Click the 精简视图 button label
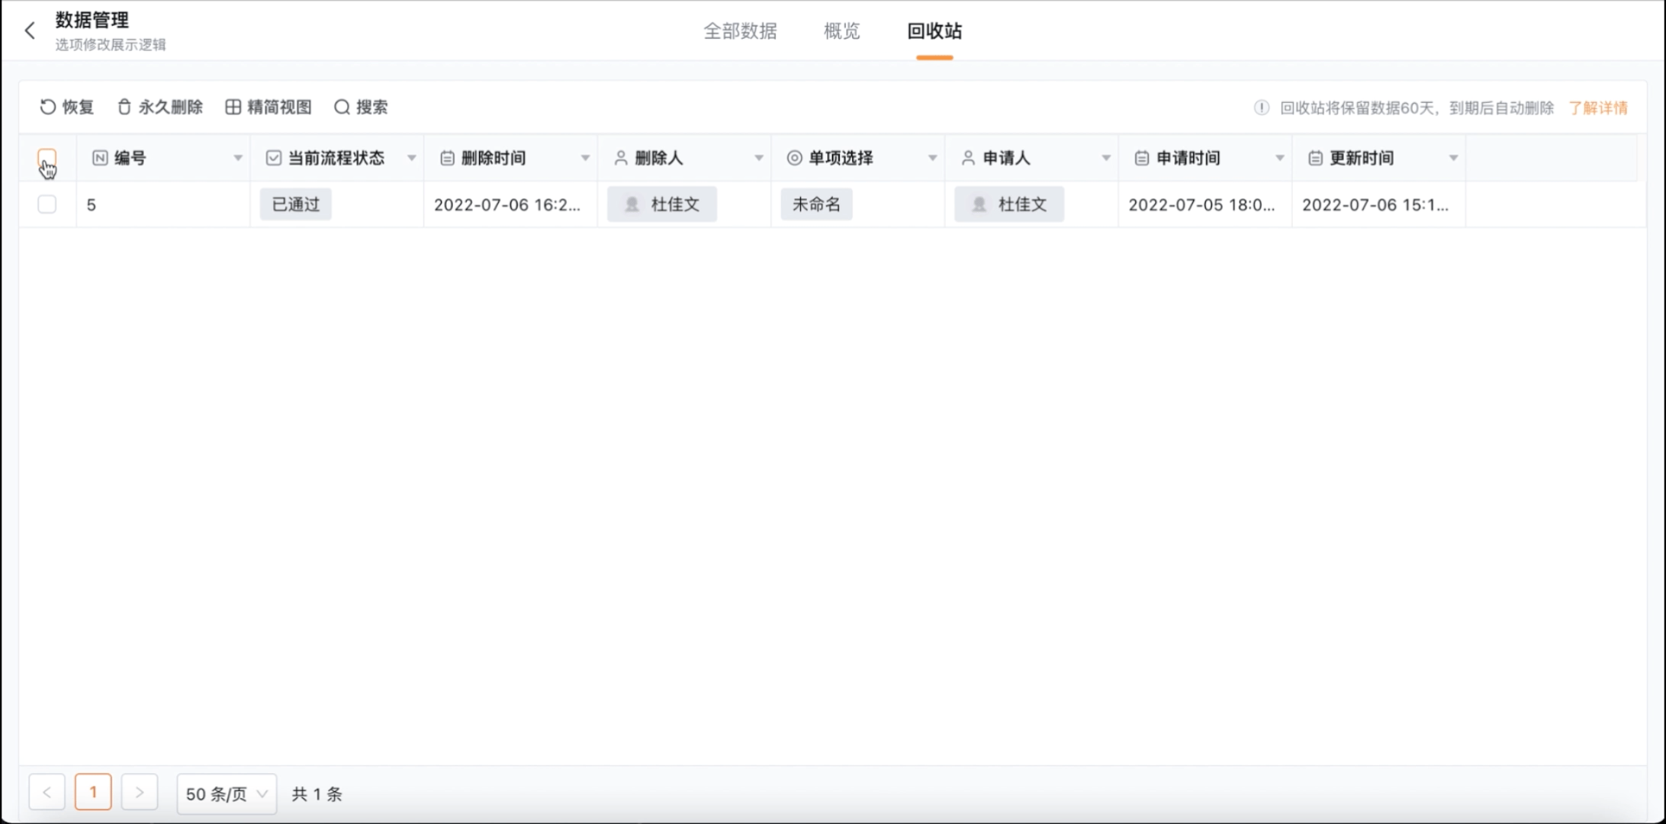 279,107
